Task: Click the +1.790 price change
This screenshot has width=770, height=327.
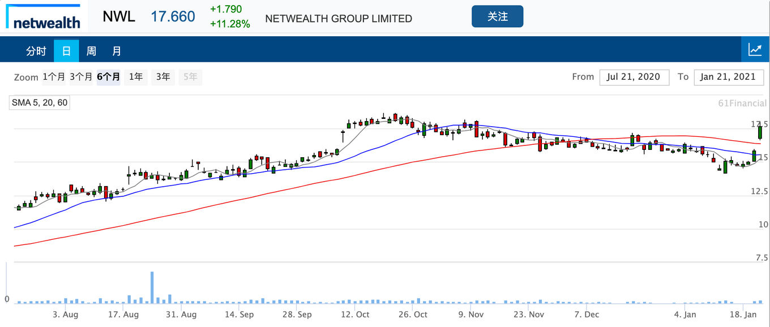Action: point(226,9)
